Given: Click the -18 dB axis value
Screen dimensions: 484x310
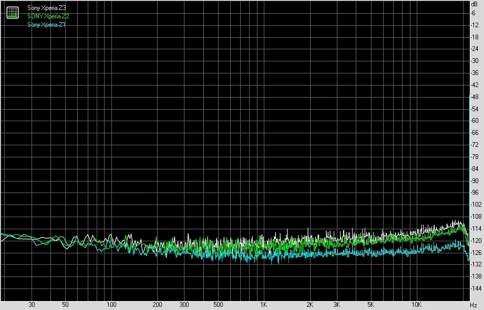Looking at the screenshot, I should (475, 37).
